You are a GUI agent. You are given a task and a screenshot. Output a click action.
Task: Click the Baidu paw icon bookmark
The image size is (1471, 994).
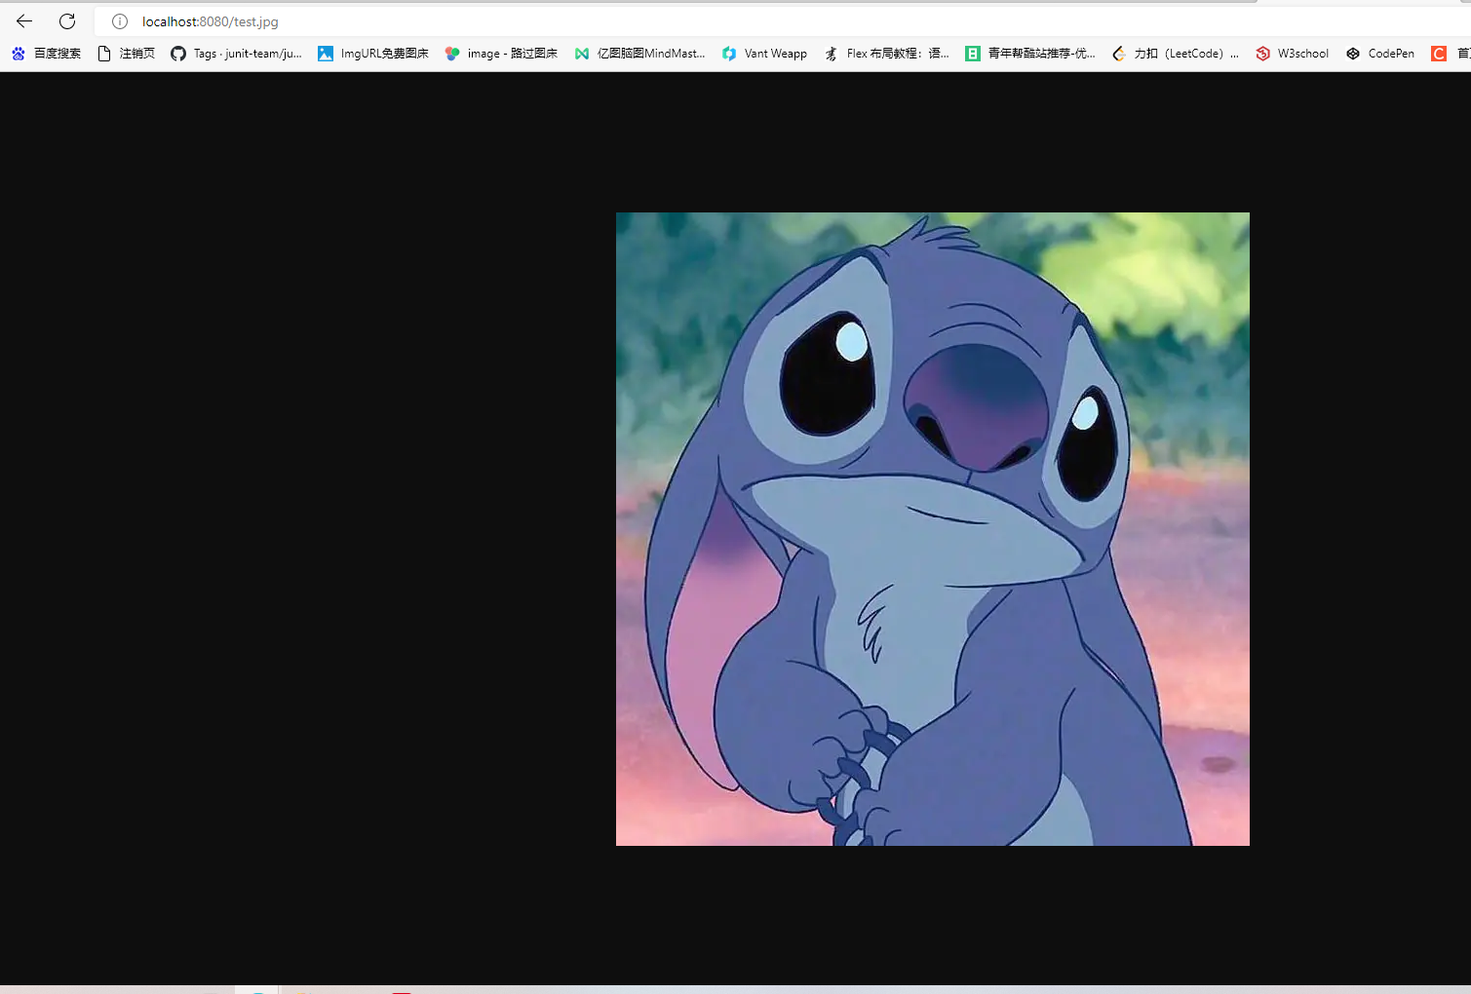[x=19, y=54]
